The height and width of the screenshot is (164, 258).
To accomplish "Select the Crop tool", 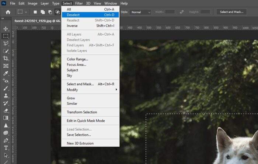I will point(6,58).
